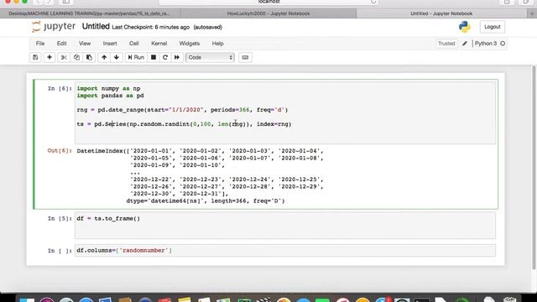Click the In [5] prompt label

pyautogui.click(x=60, y=218)
